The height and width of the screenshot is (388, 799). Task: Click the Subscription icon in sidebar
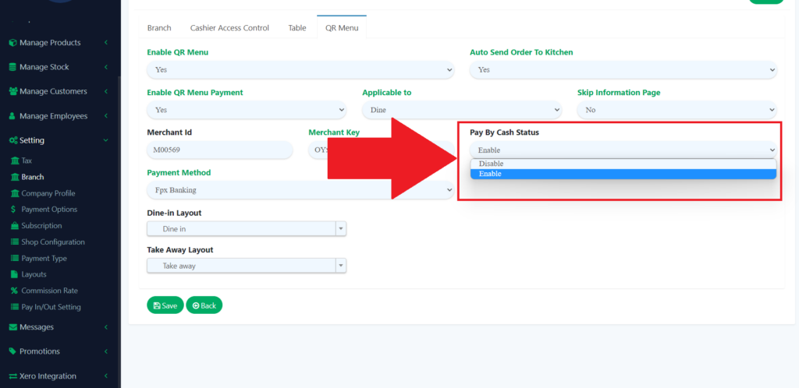(14, 226)
